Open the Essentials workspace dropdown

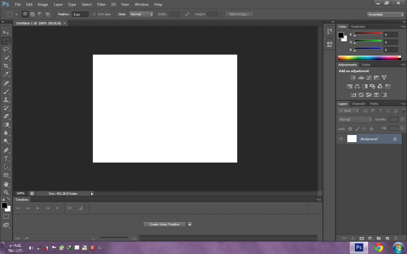tap(385, 15)
